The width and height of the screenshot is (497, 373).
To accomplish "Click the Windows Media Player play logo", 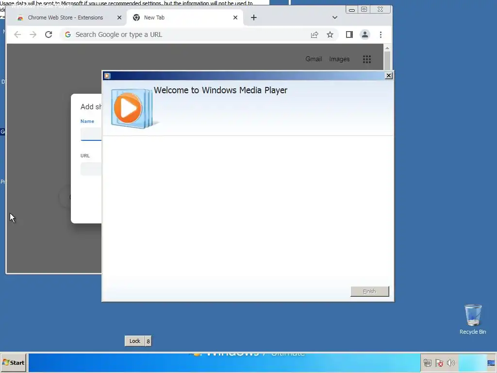I will tap(128, 108).
